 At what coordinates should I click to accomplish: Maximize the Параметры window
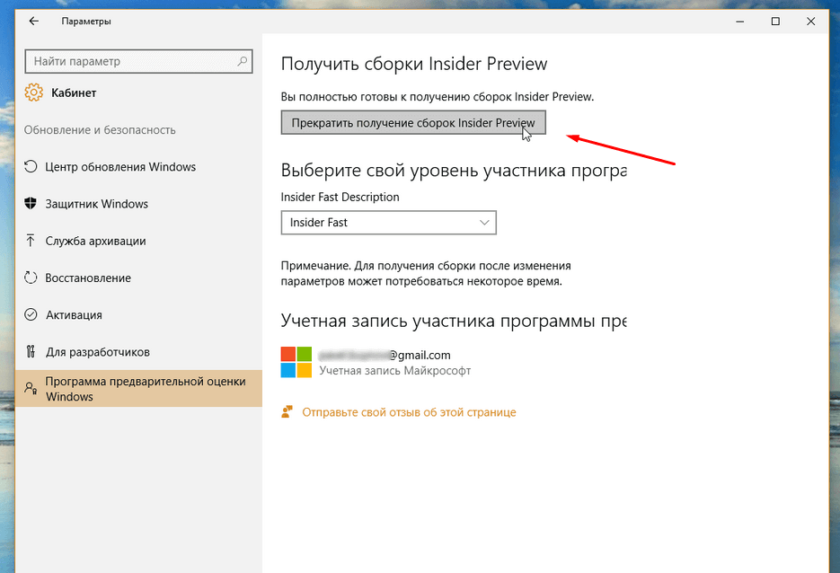pyautogui.click(x=775, y=22)
